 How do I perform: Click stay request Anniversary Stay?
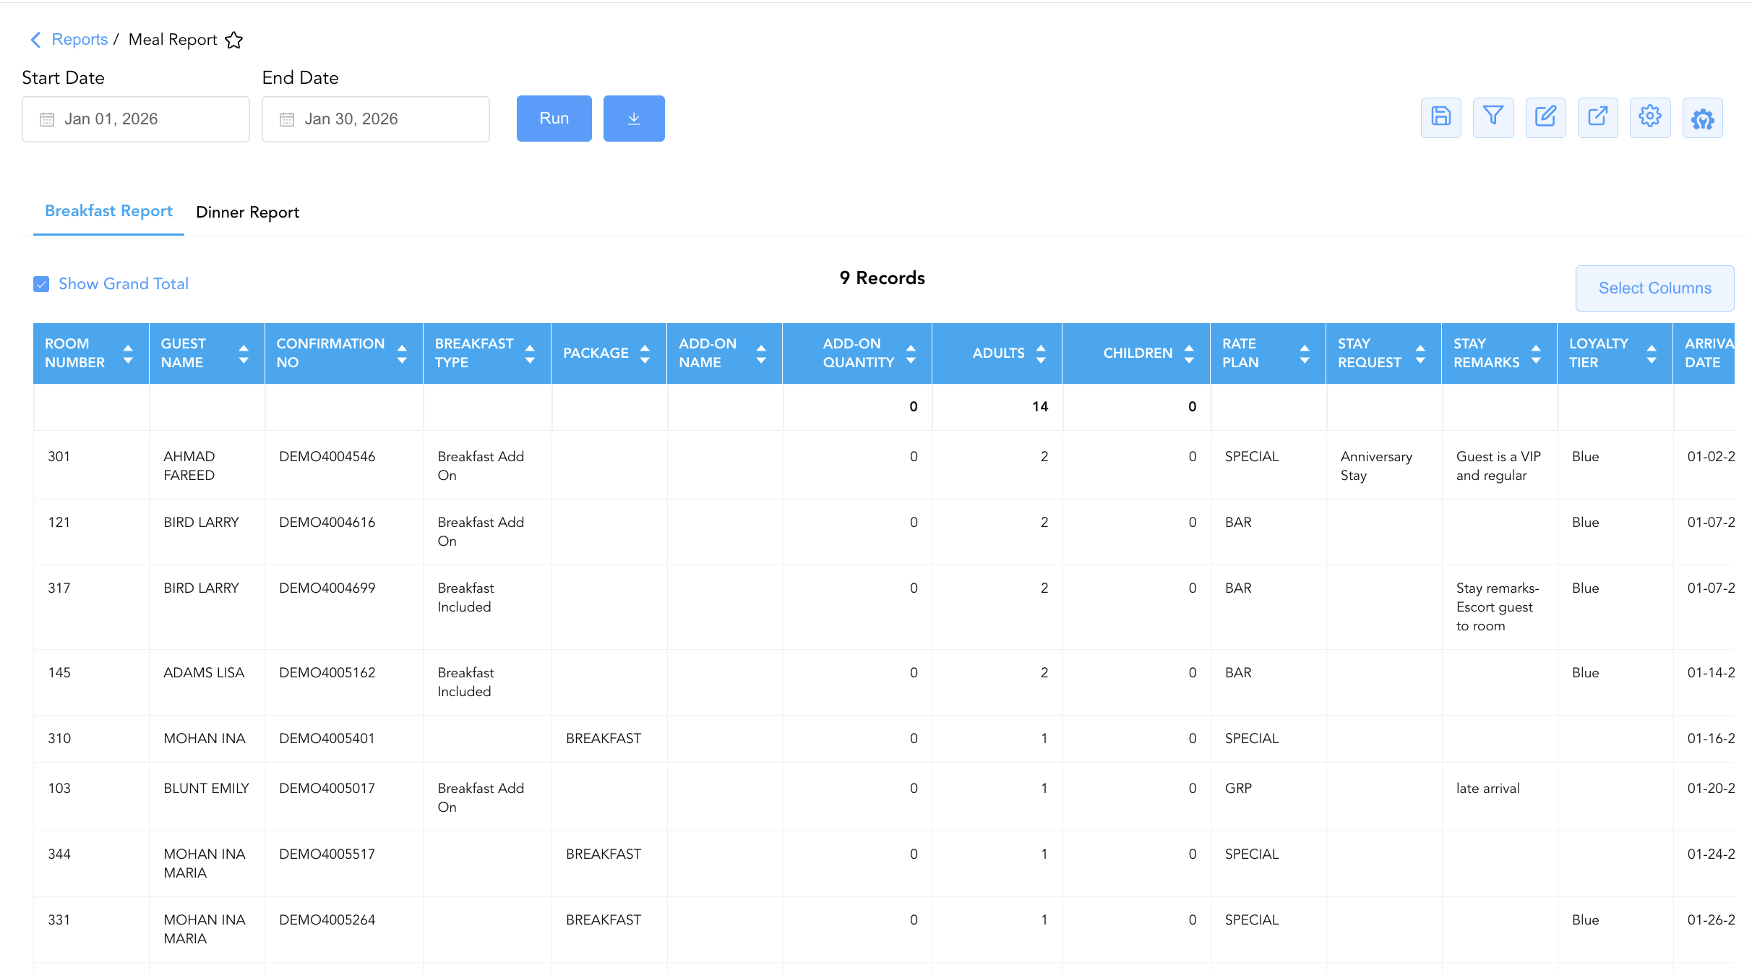coord(1376,466)
